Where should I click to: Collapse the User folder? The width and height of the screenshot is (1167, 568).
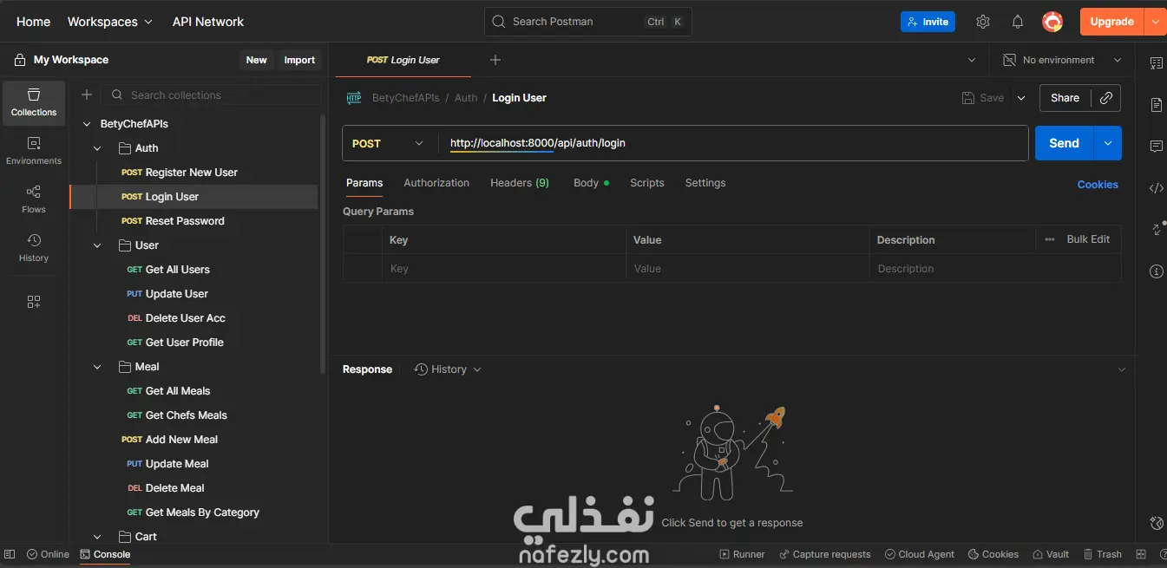coord(97,245)
